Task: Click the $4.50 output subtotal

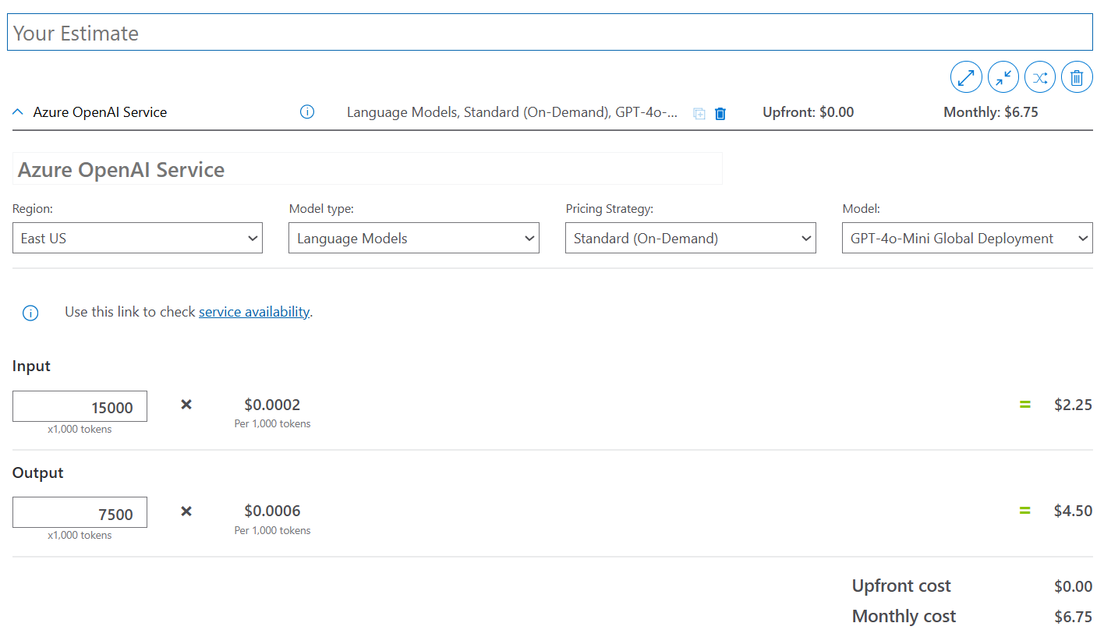Action: [x=1073, y=511]
